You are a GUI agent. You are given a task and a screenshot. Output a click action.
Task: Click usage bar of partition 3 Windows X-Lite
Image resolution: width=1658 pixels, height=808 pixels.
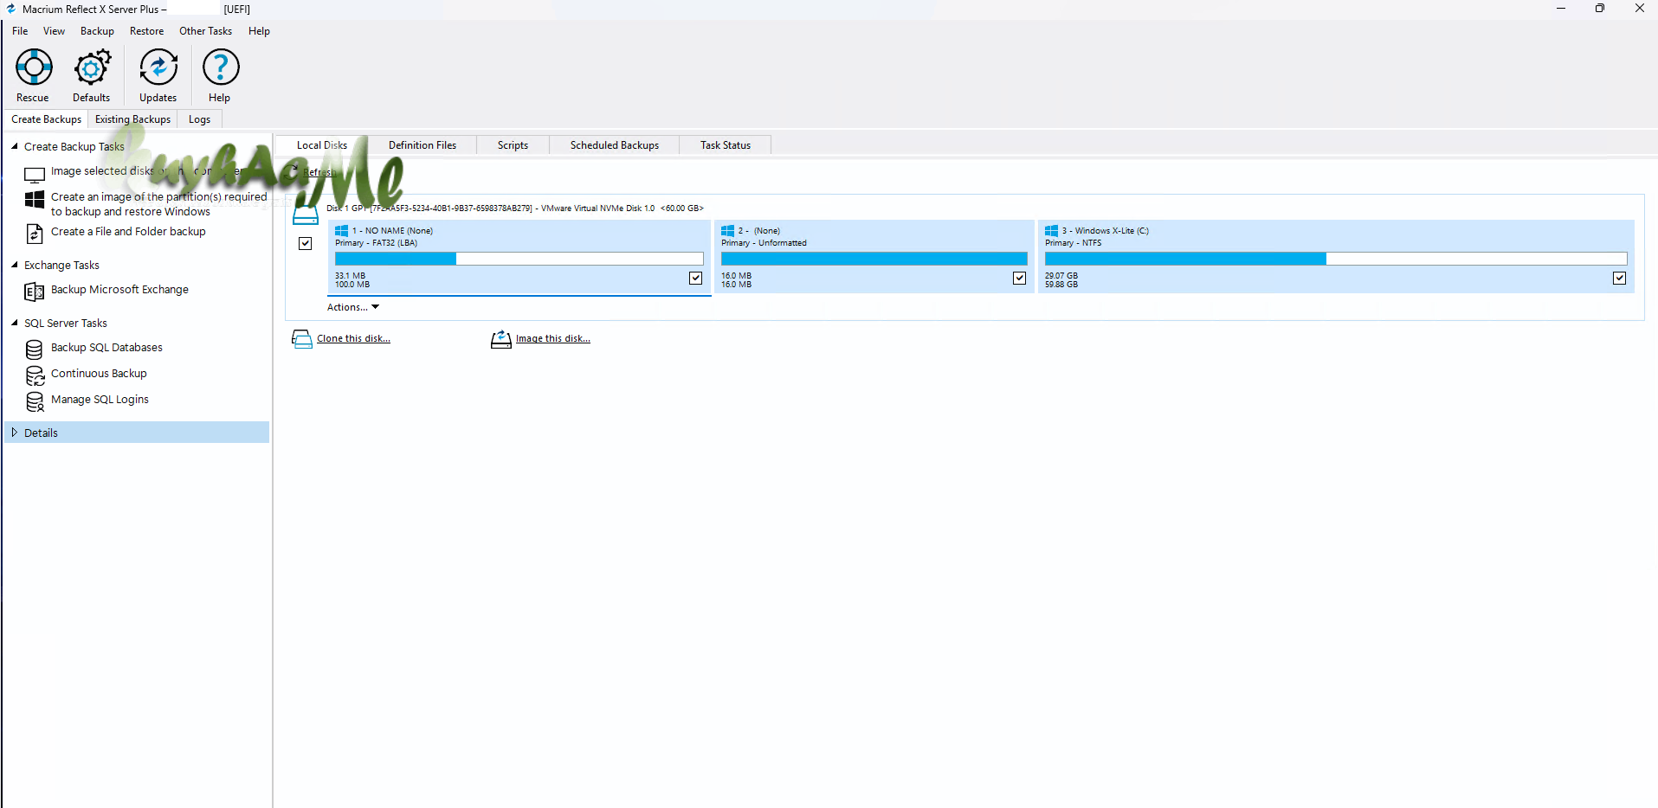(x=1336, y=259)
